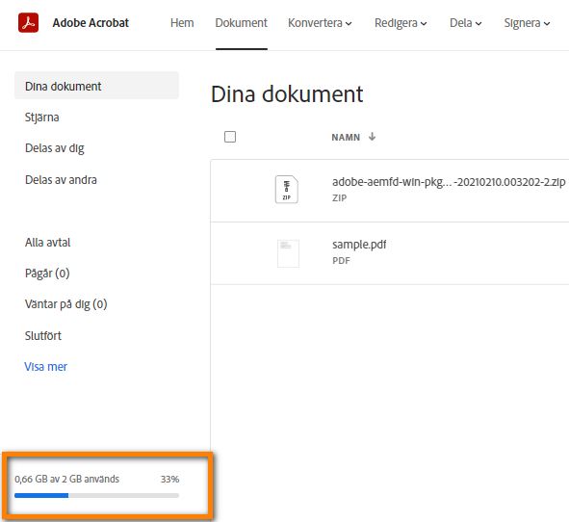Open Delas av dig in sidebar
569x522 pixels.
(x=55, y=148)
